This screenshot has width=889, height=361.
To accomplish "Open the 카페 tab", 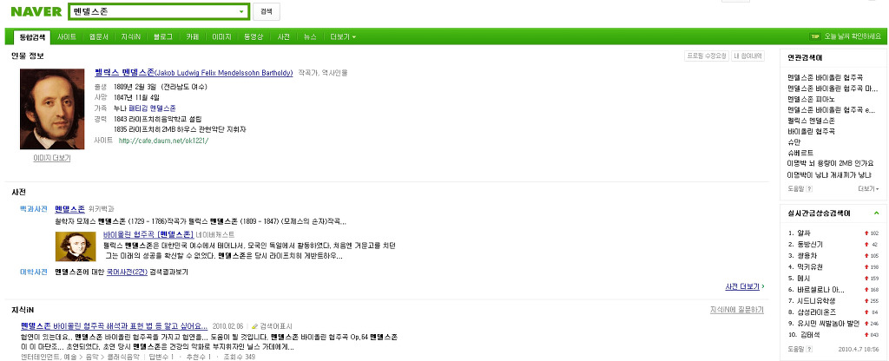I will coord(192,36).
